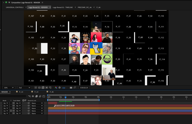Open blending Mode dropdown of the OPTIONAL LIGHT LEAK FX row

point(6,106)
